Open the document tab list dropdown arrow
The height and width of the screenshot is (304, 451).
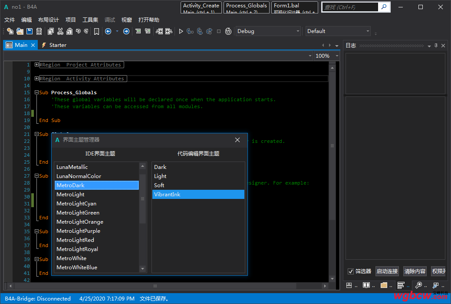(x=337, y=46)
